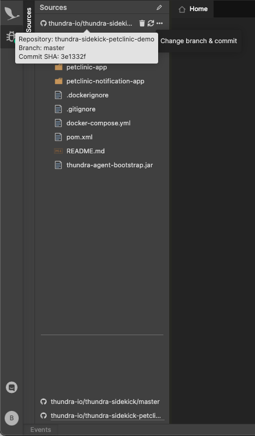
Task: Open the bug debugger sidebar icon
Action: (11, 36)
